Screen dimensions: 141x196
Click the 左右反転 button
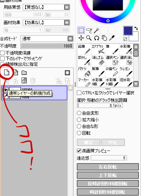(107, 167)
